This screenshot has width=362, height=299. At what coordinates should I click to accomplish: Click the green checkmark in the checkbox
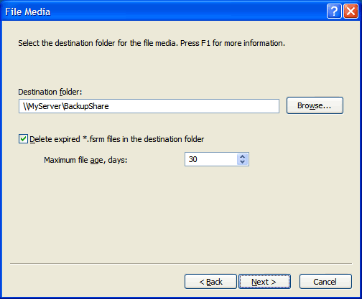tap(23, 138)
